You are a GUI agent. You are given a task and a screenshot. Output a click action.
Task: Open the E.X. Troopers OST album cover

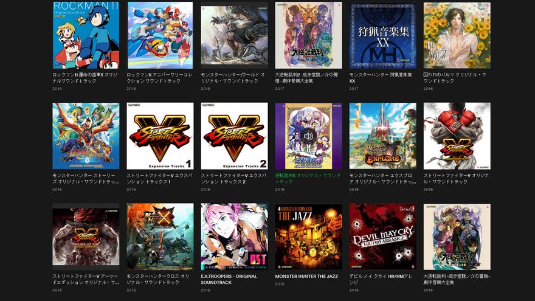235,237
